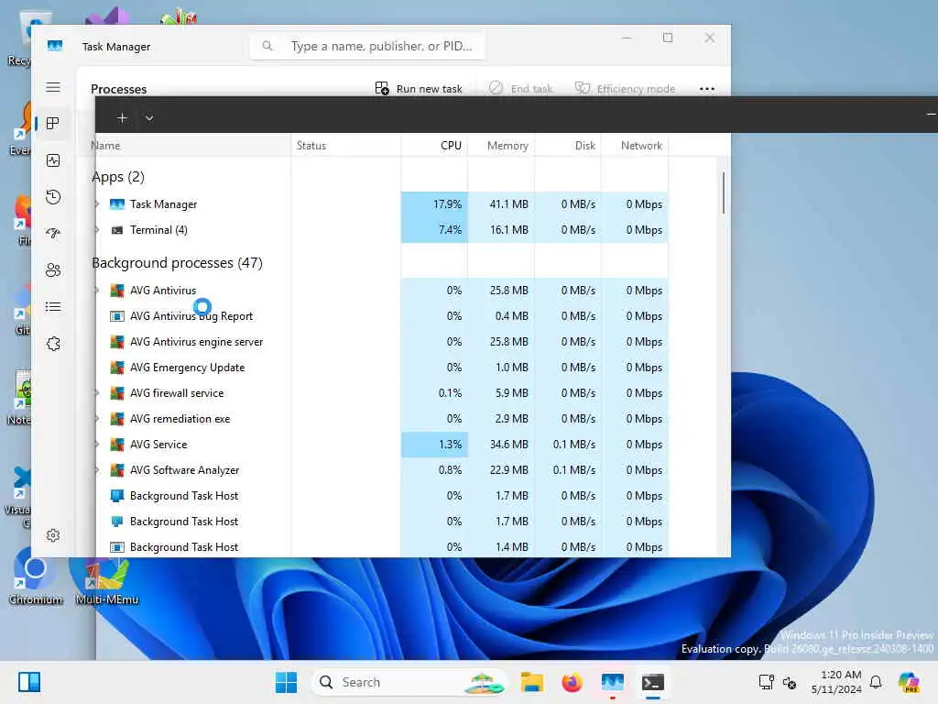Click the taskbar Search box
The height and width of the screenshot is (704, 938).
pyautogui.click(x=409, y=682)
